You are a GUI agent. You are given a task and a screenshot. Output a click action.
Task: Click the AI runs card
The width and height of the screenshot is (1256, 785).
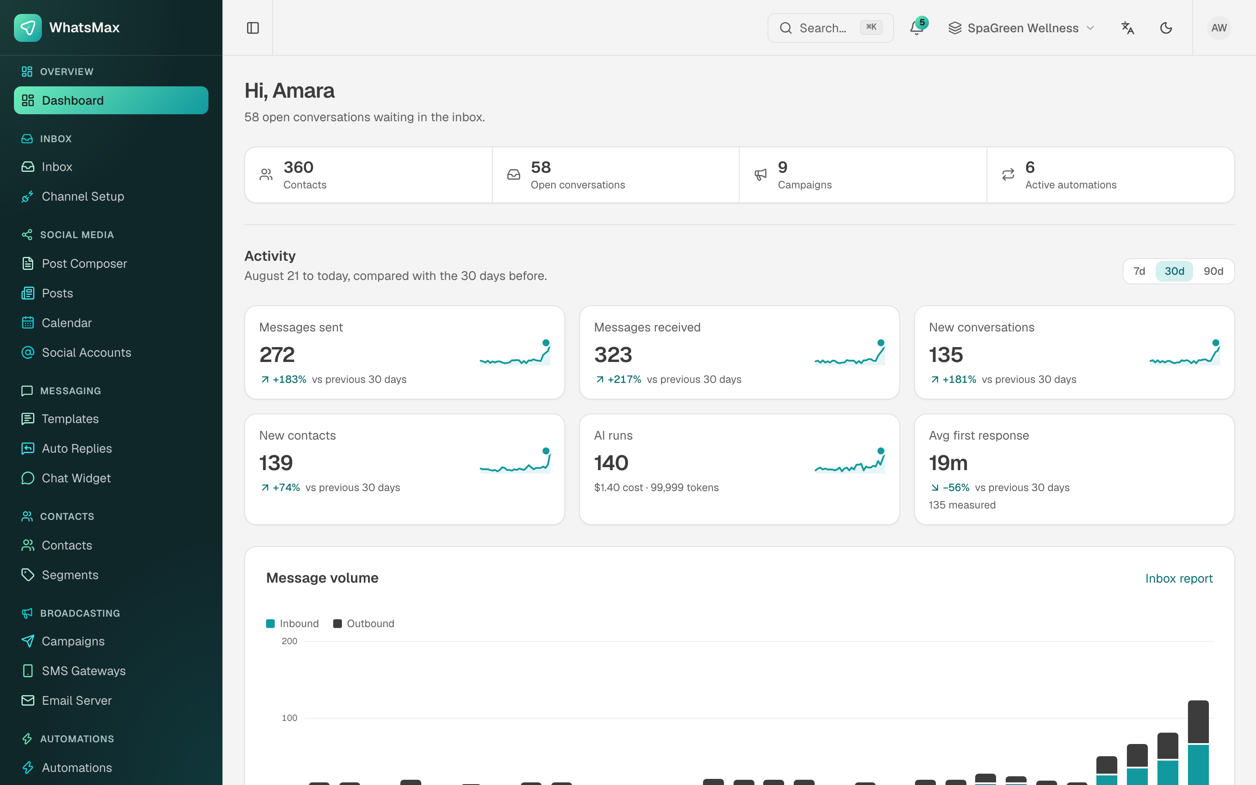(739, 469)
